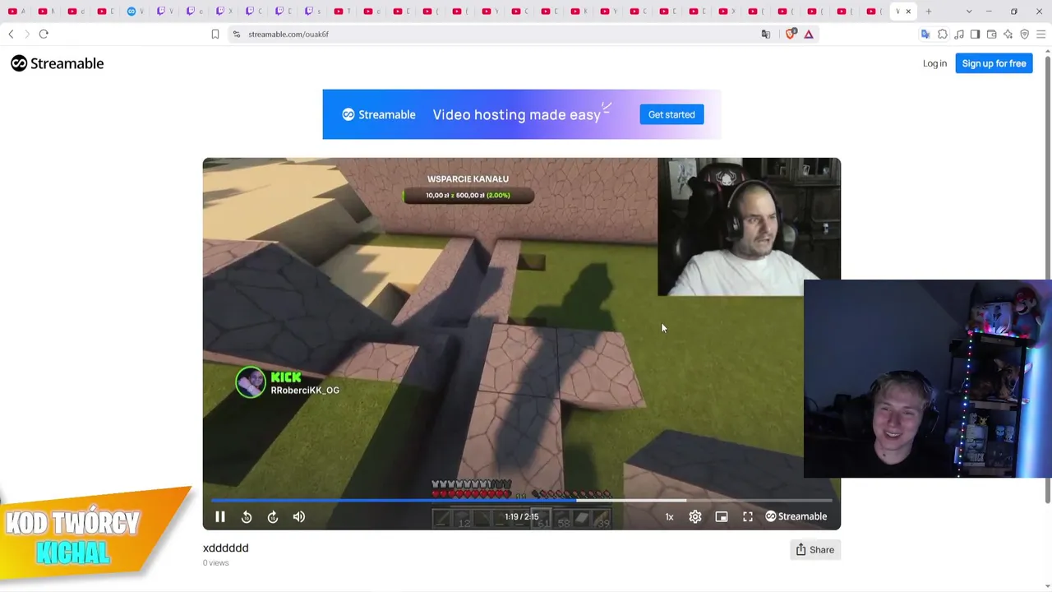Open the Brave Rewards triangle icon
The width and height of the screenshot is (1052, 592).
[809, 34]
